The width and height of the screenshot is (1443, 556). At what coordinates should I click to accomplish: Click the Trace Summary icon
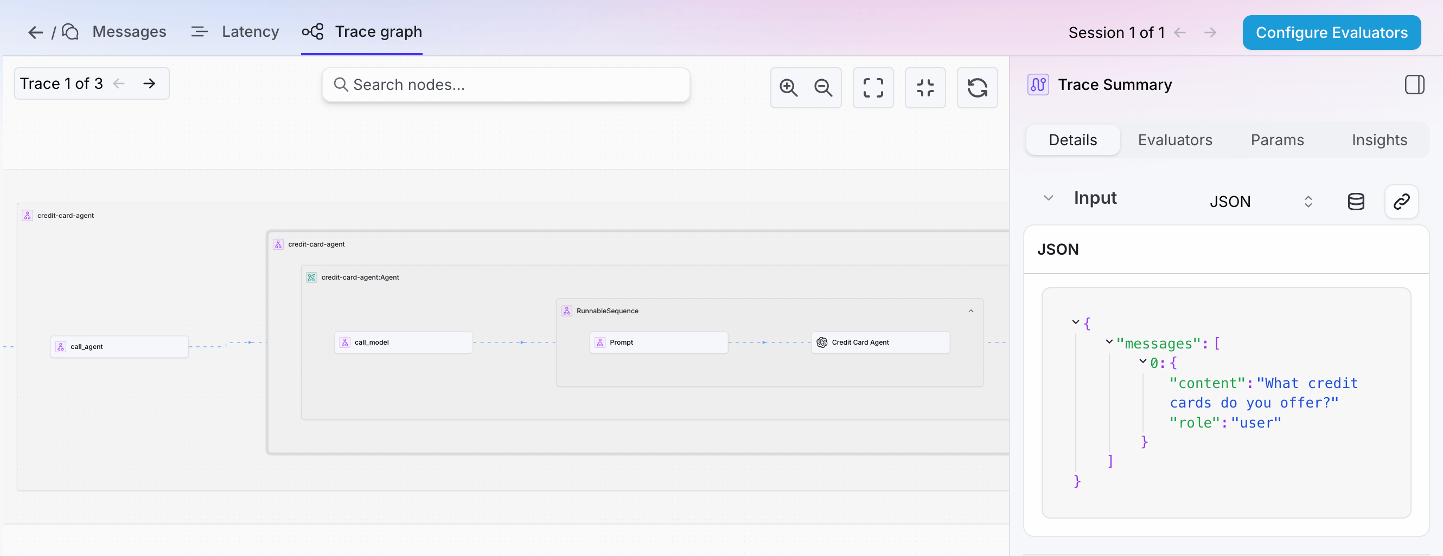(x=1037, y=85)
